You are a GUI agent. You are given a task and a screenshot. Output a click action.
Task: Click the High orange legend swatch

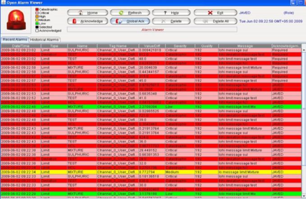[37, 16]
